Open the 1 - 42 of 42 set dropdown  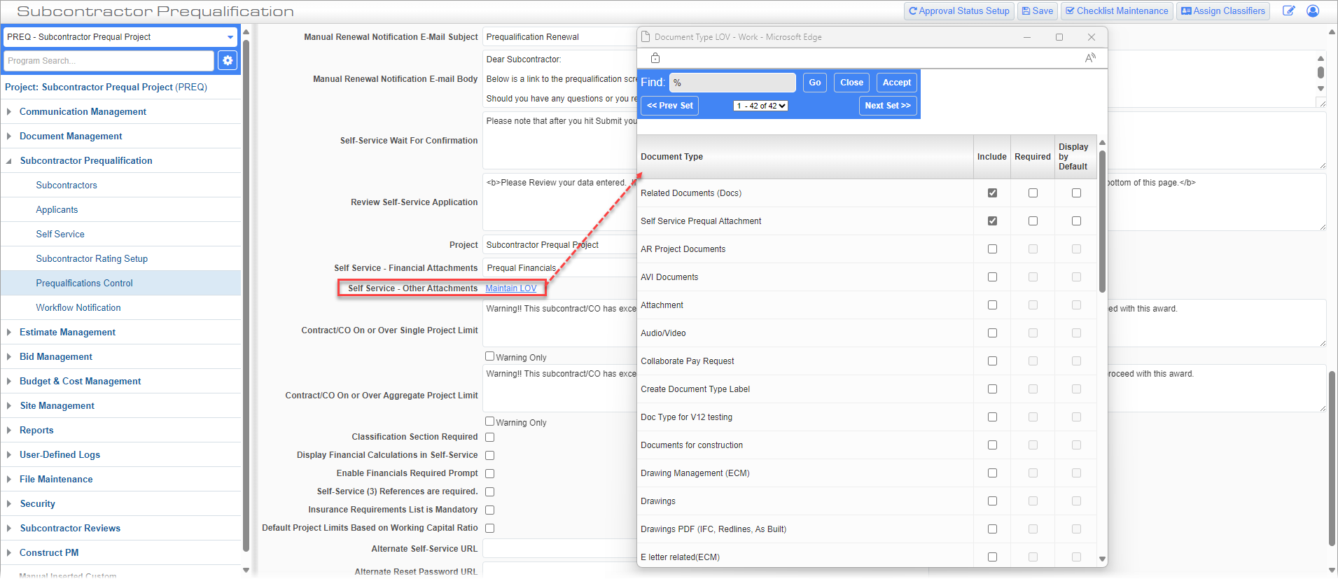pos(760,106)
